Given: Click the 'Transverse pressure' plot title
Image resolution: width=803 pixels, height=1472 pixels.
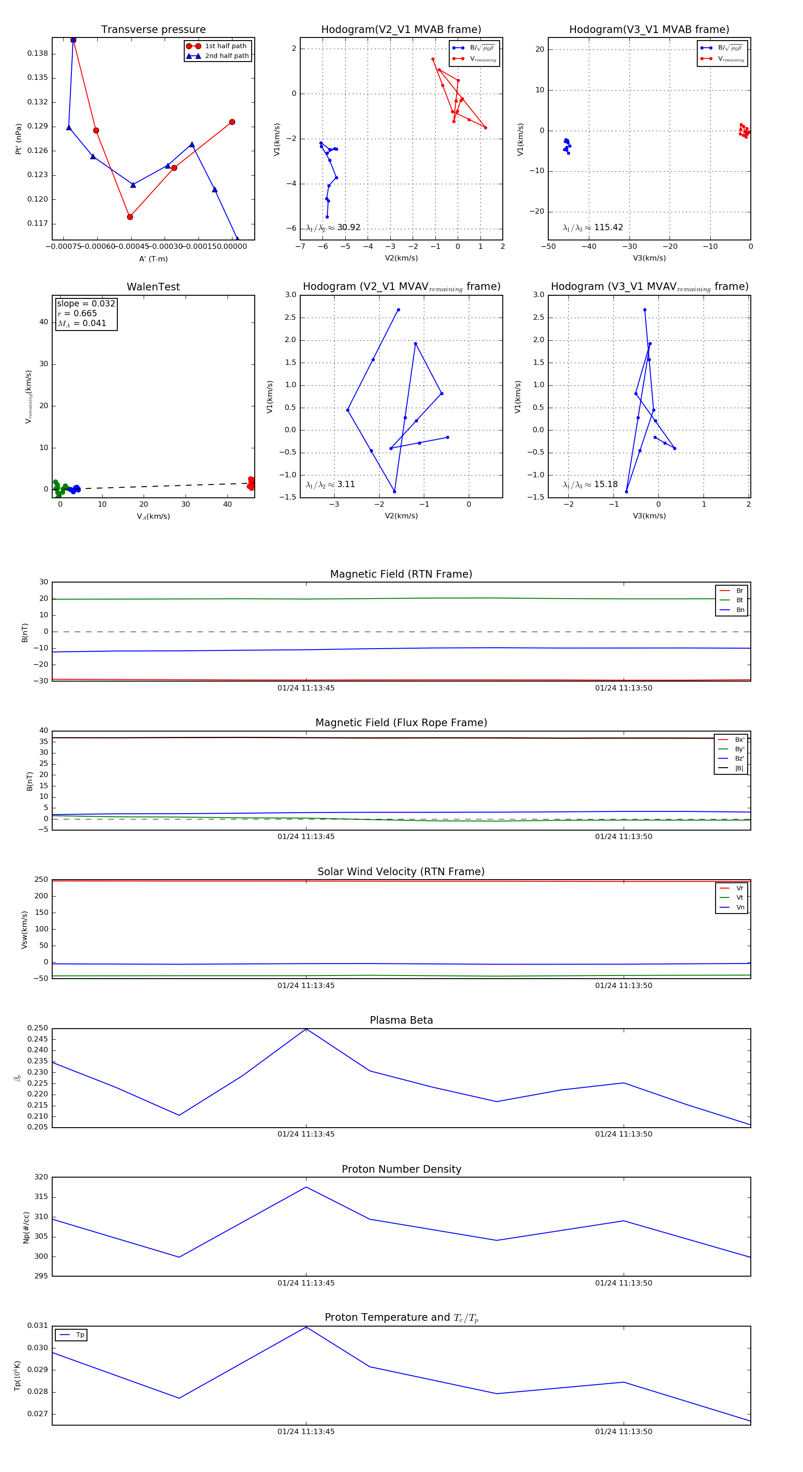Looking at the screenshot, I should point(153,30).
